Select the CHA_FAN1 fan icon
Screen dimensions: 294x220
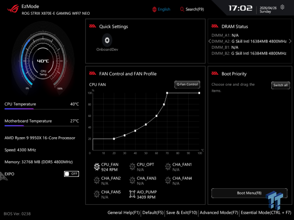[168, 167]
